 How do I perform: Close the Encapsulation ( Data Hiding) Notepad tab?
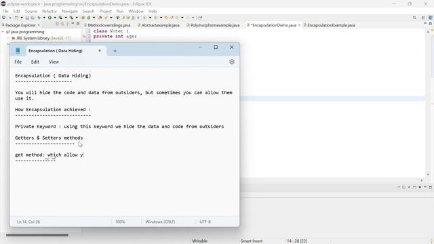coord(100,51)
